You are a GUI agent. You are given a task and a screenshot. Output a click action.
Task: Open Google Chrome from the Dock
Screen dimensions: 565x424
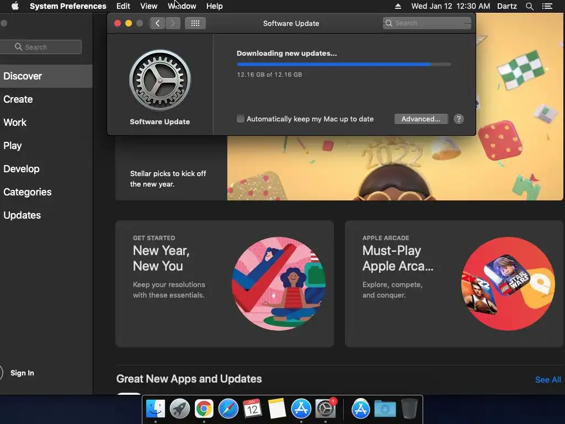click(x=204, y=409)
